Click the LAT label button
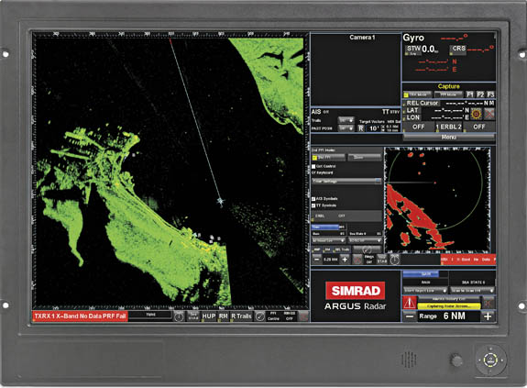Viewport: 527px width, 388px height. (x=412, y=110)
